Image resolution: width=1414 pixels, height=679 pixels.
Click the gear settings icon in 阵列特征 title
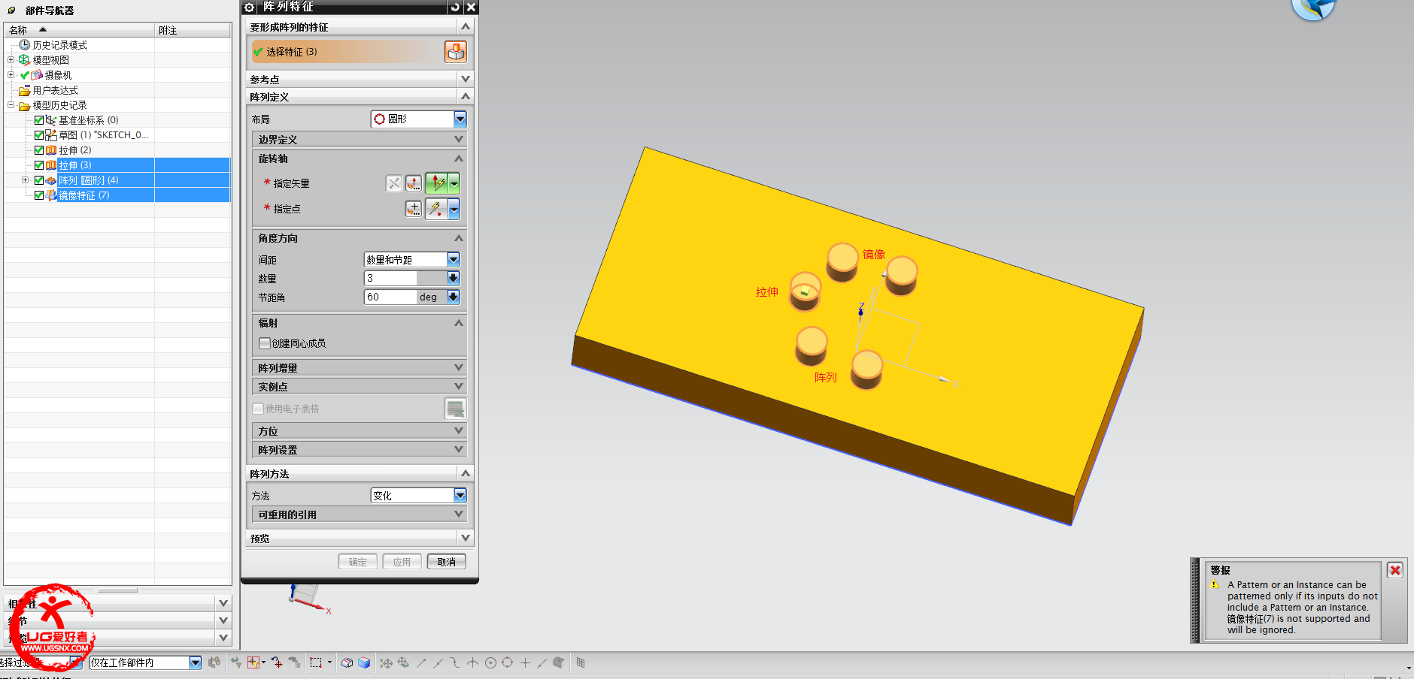pos(250,7)
